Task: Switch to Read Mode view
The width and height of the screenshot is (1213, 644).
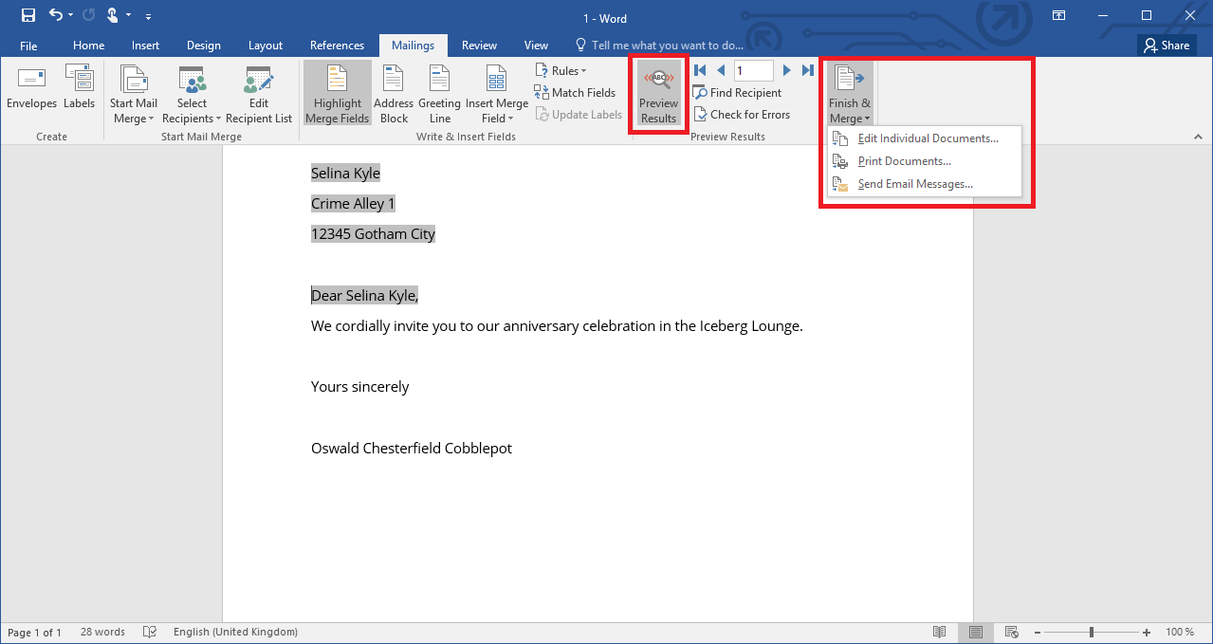Action: (939, 632)
